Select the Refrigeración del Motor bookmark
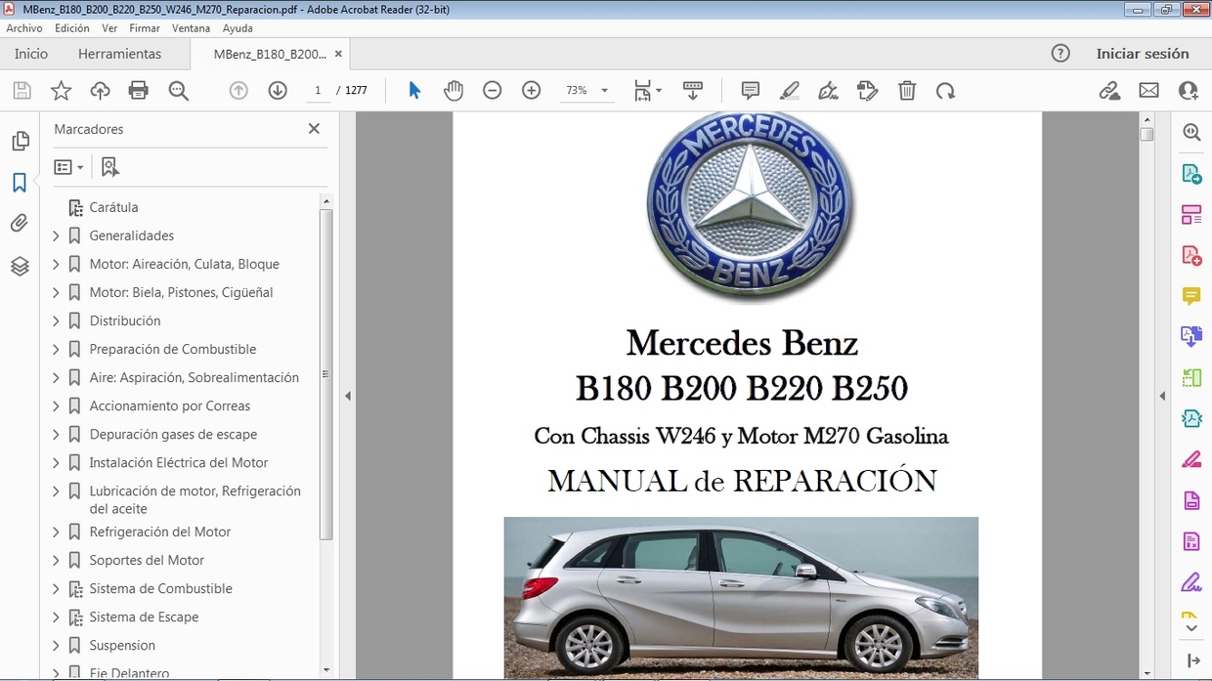The width and height of the screenshot is (1212, 681). 160,532
